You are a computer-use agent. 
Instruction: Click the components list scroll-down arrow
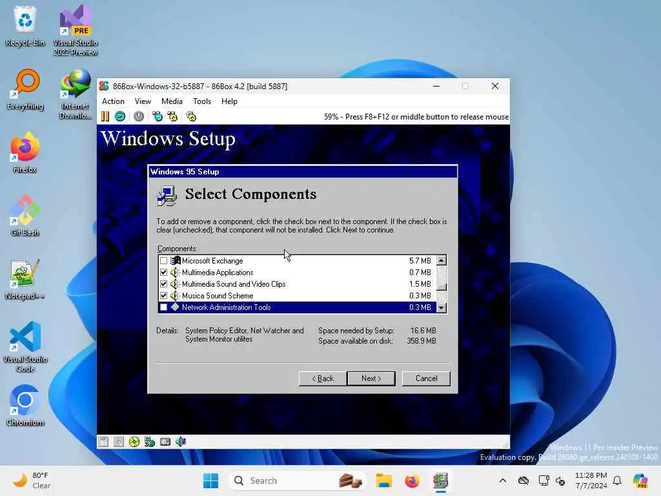coord(442,307)
